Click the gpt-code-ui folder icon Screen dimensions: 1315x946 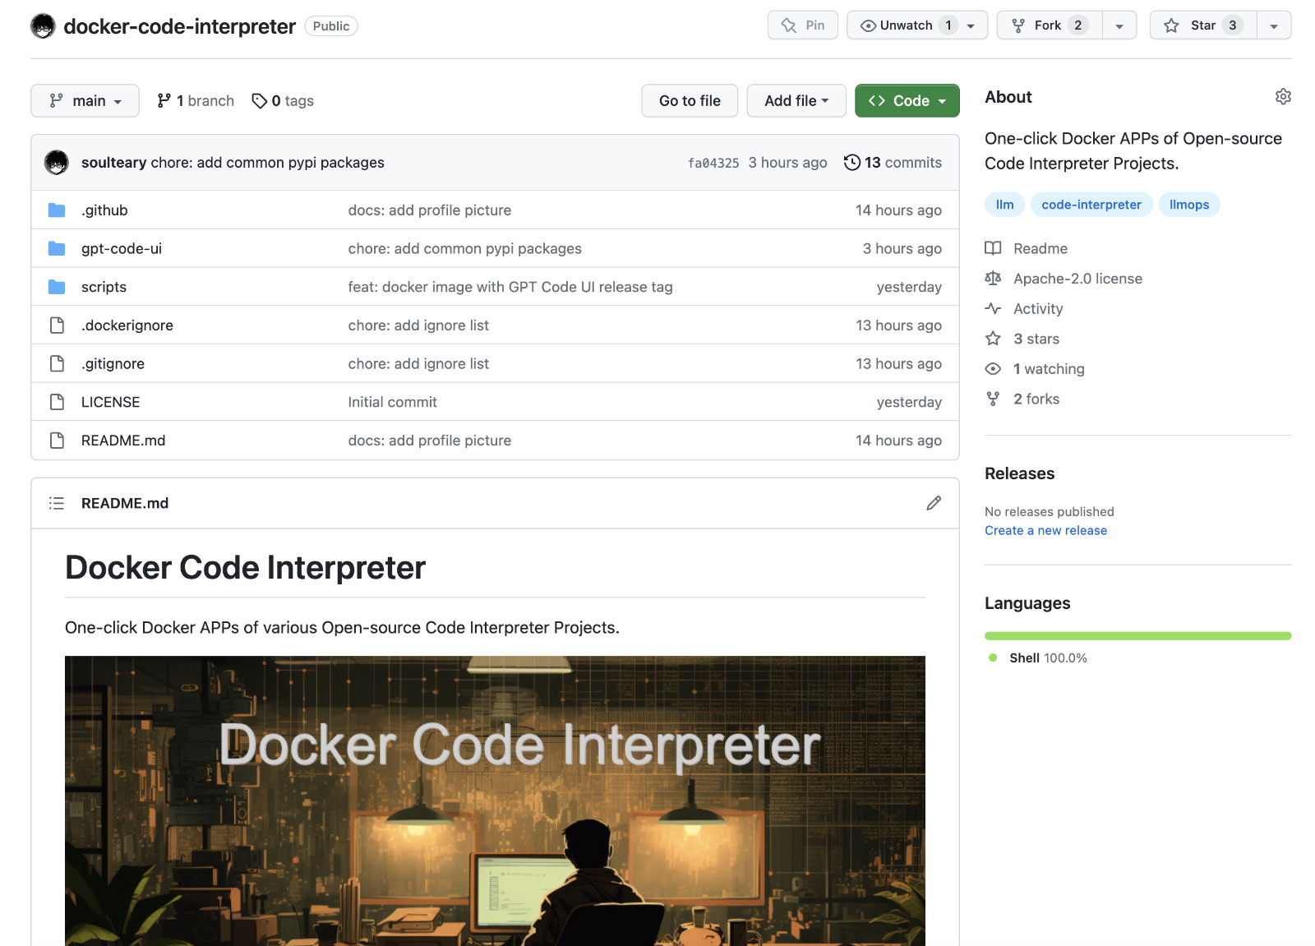click(57, 248)
